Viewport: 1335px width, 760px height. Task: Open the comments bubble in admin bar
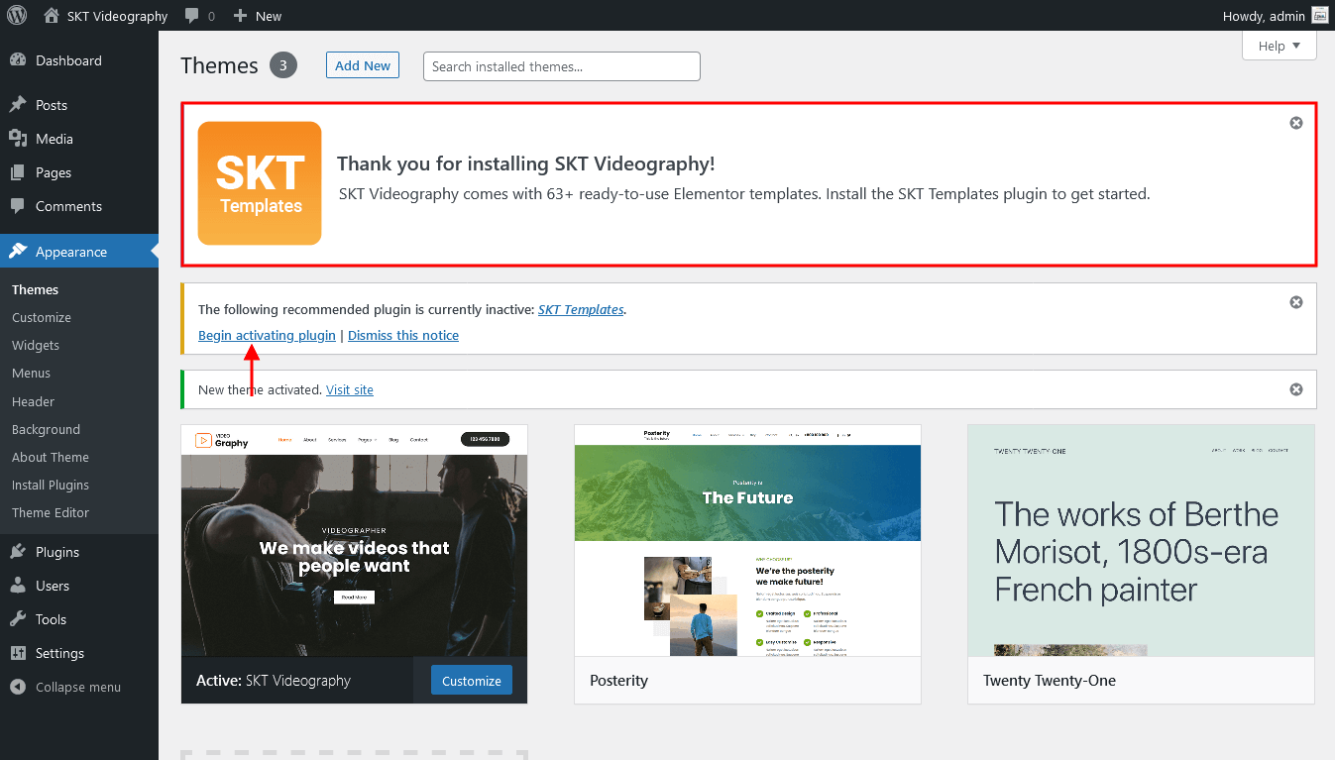coord(199,16)
